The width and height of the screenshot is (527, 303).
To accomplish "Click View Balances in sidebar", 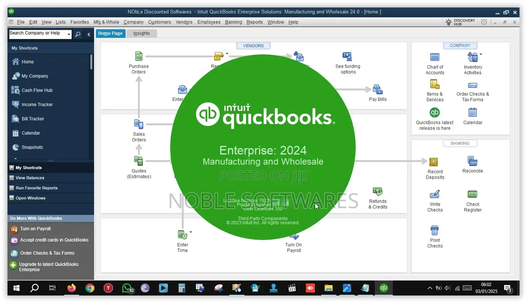I will (51, 178).
